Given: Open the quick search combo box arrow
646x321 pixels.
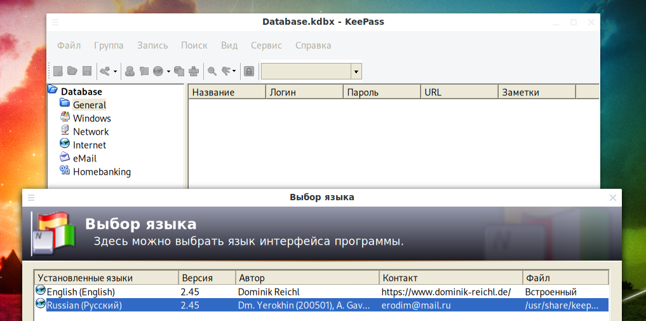Looking at the screenshot, I should tap(356, 72).
